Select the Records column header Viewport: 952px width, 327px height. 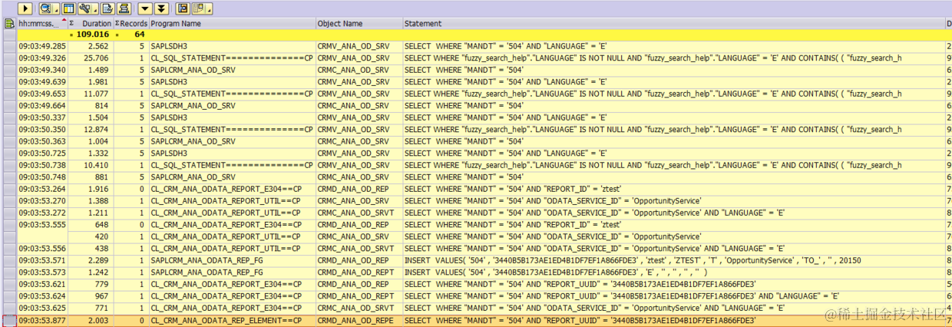pyautogui.click(x=131, y=24)
